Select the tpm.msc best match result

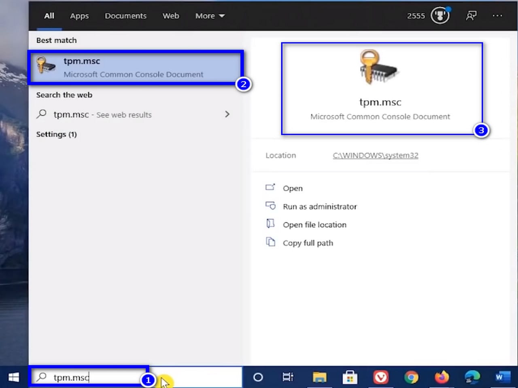[136, 67]
